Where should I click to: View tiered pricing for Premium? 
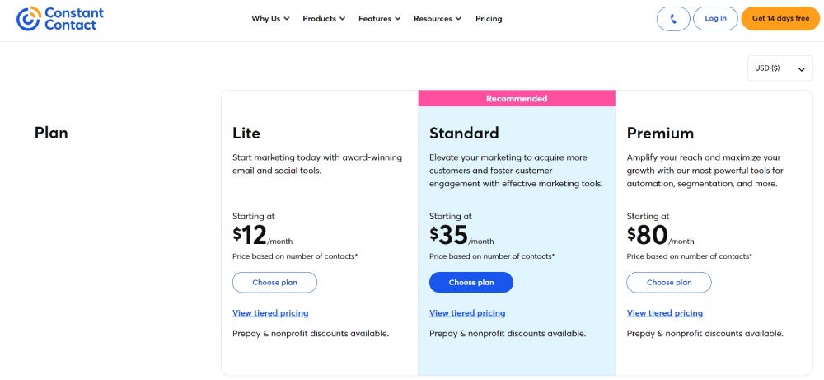pyautogui.click(x=665, y=313)
